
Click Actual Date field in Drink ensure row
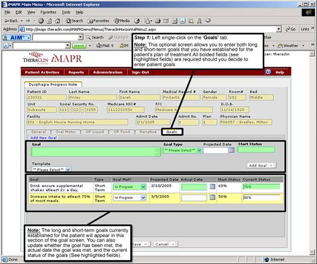pyautogui.click(x=194, y=187)
